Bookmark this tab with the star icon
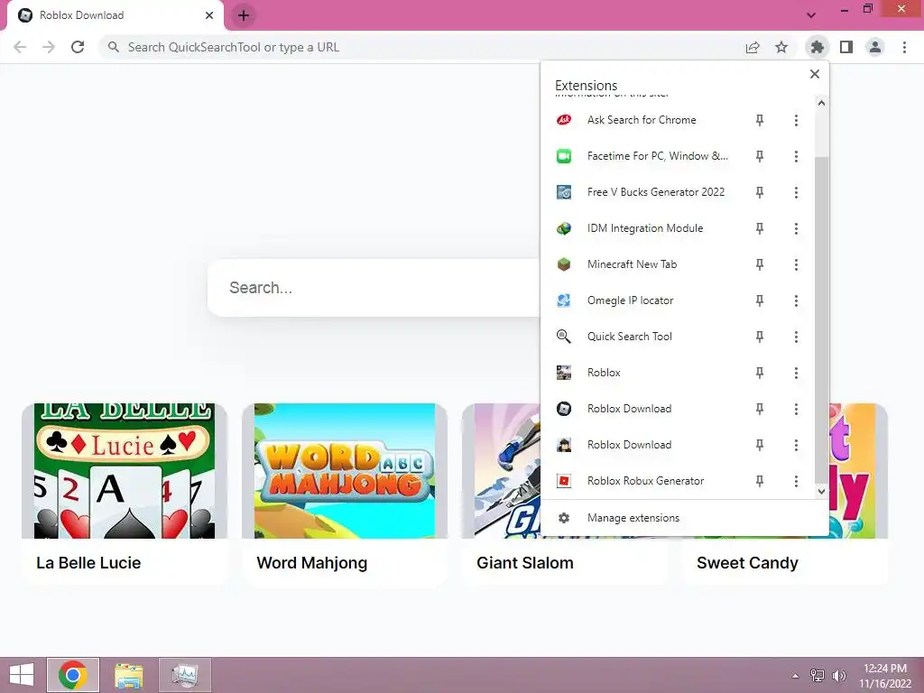 pyautogui.click(x=781, y=47)
